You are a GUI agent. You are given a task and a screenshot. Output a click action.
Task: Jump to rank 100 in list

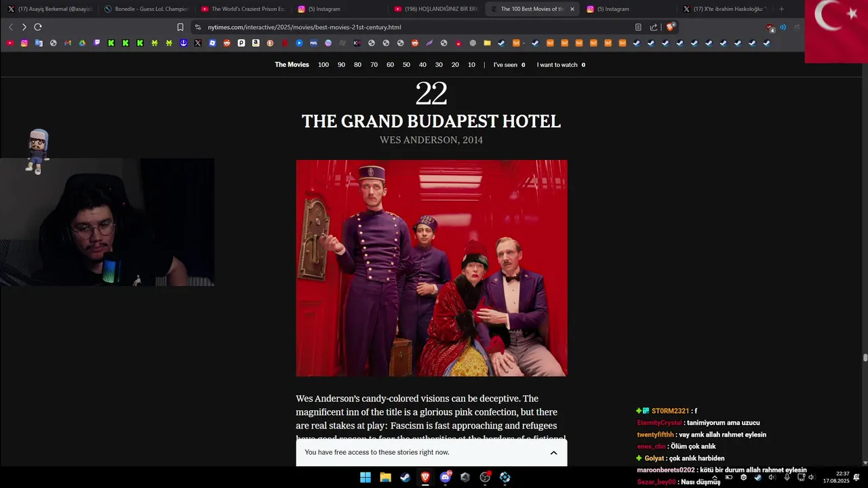pyautogui.click(x=323, y=65)
